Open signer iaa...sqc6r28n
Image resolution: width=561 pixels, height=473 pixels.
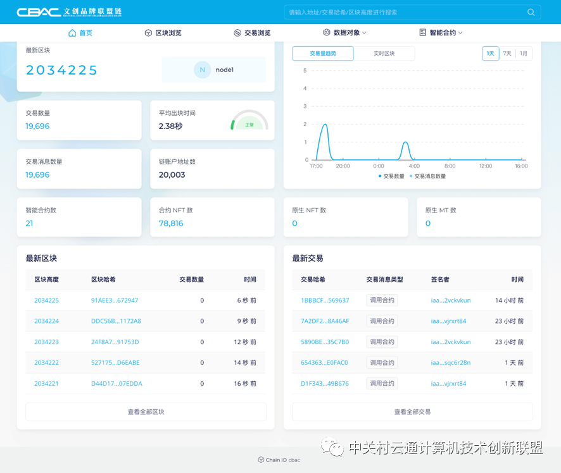pyautogui.click(x=451, y=362)
